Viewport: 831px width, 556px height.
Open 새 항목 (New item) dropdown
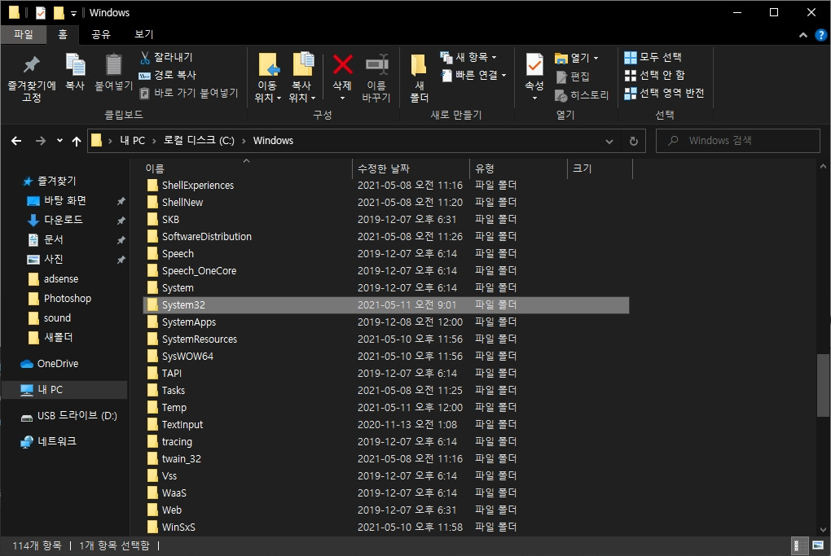[x=468, y=57]
